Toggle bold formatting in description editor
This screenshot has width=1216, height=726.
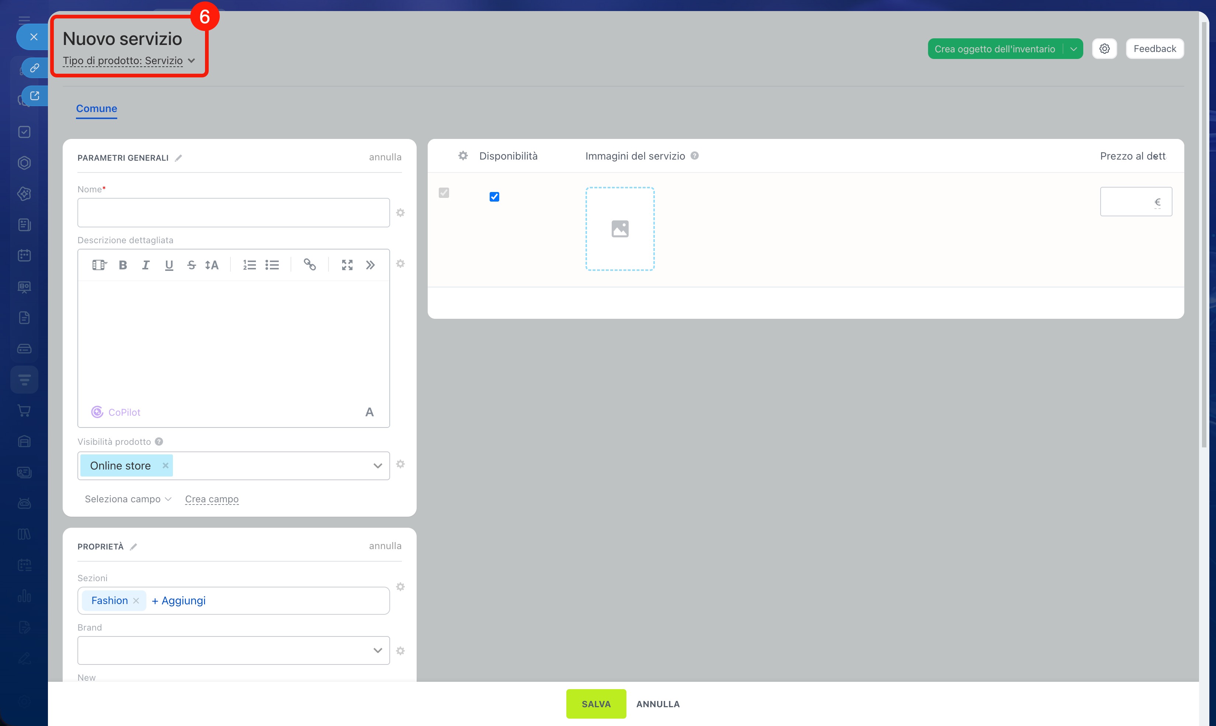[x=123, y=265]
